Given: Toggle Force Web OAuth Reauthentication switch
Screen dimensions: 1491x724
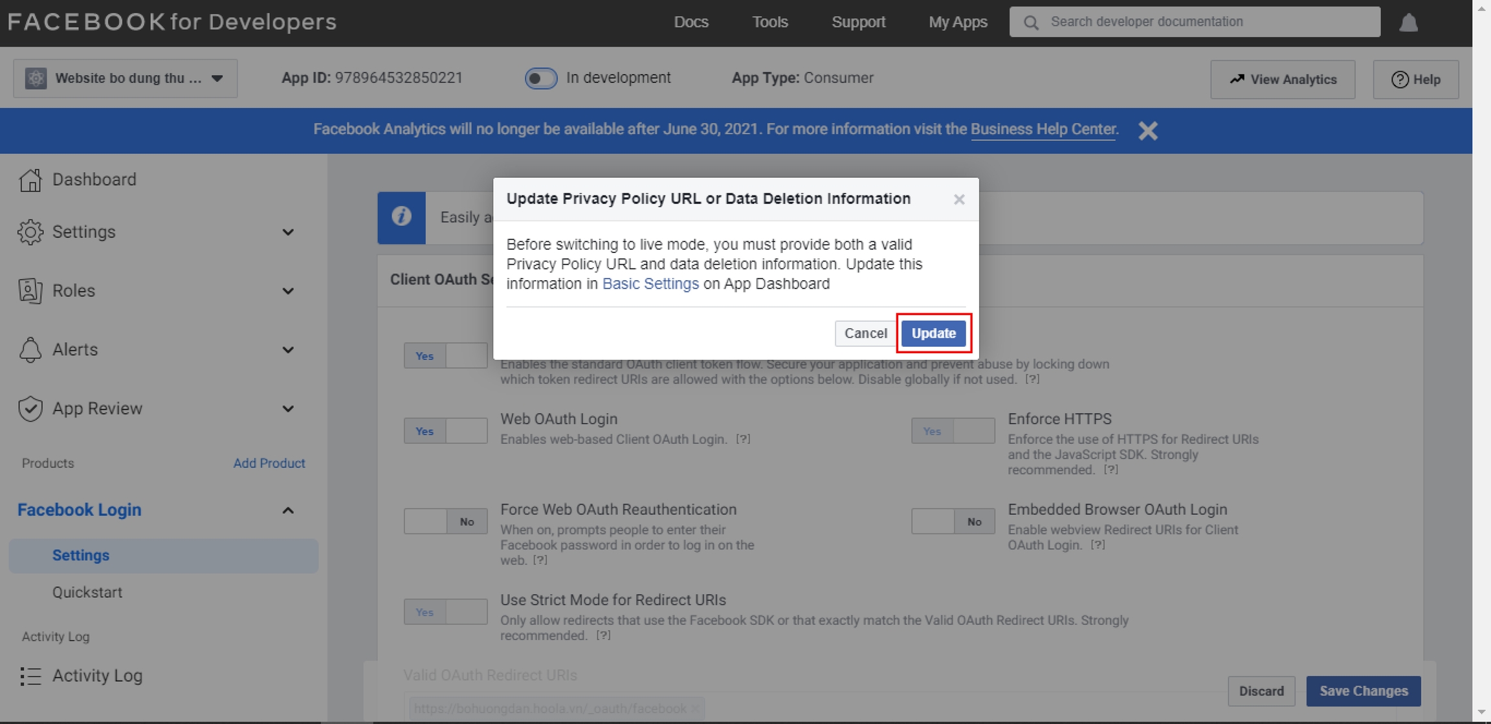Looking at the screenshot, I should pyautogui.click(x=445, y=521).
